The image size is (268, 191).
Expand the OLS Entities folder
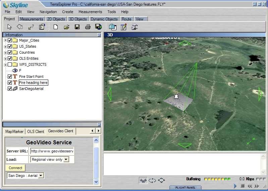coord(5,59)
